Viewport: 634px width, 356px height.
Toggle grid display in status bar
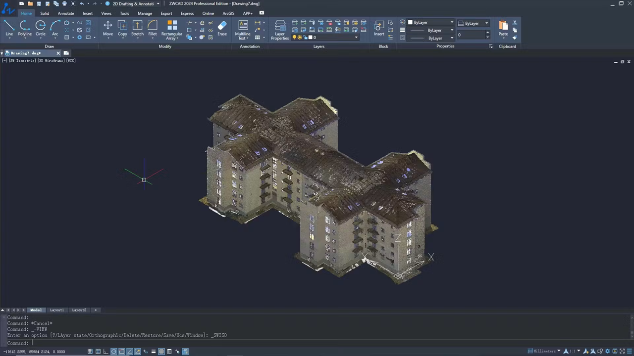(x=98, y=352)
